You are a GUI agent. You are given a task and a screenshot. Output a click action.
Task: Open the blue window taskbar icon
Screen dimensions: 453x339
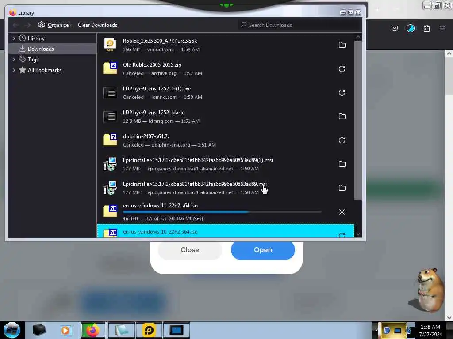[x=177, y=330]
